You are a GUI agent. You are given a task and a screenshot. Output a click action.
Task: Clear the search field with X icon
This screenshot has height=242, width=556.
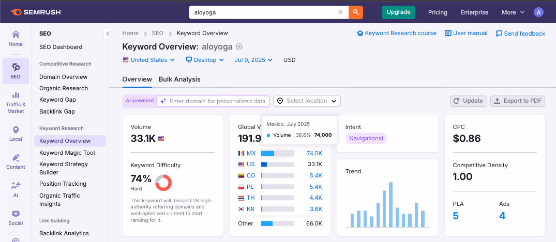(340, 12)
